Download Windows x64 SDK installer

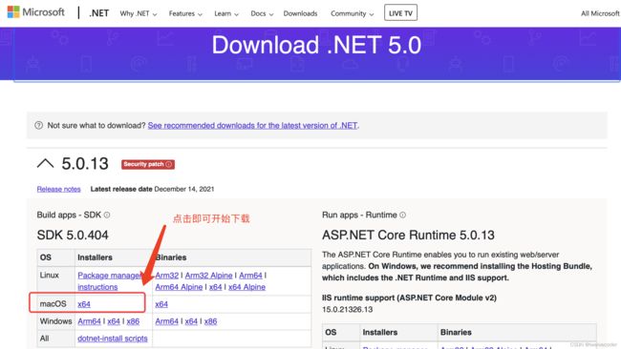click(114, 321)
